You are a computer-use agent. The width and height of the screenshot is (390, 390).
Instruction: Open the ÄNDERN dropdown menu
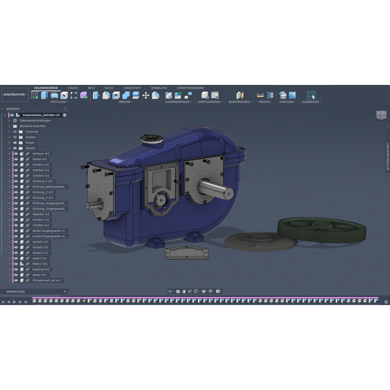(x=126, y=102)
